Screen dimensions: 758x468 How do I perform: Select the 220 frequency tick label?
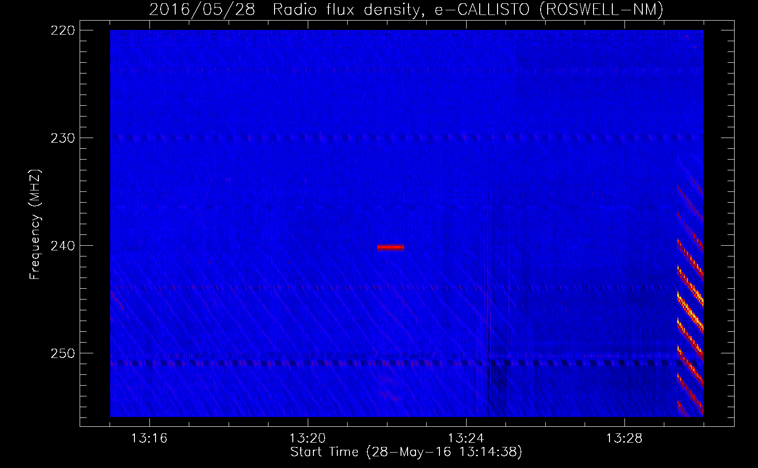click(x=62, y=30)
